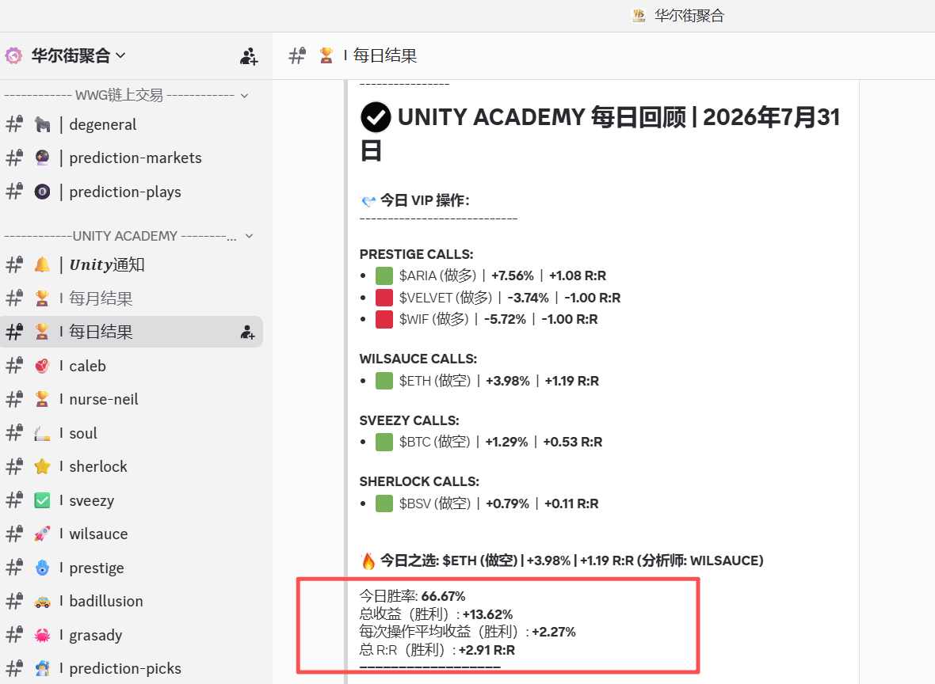Image resolution: width=935 pixels, height=684 pixels.
Task: Click the trophy emoji on 每月结果 row
Action: tap(42, 298)
